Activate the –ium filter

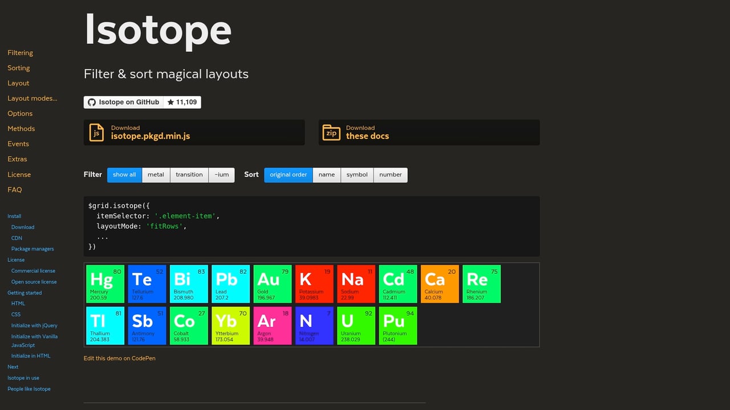click(x=221, y=175)
